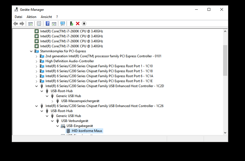The width and height of the screenshot is (245, 161).
Task: Click the Stammkomplex für PCI-Express folder icon
Action: pyautogui.click(x=37, y=51)
